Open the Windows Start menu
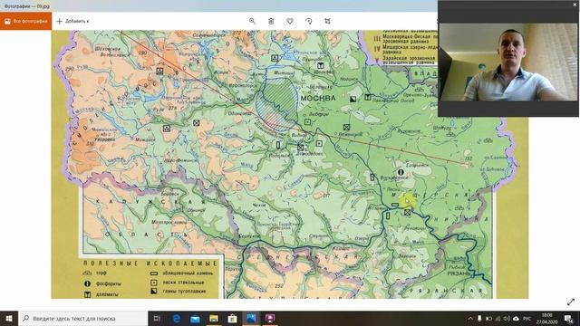 [x=9, y=318]
